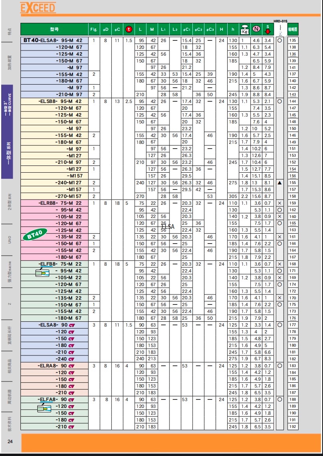The height and width of the screenshot is (456, 323).
Task: Click the stray 'ELSA' text in table
Action: tap(168, 226)
